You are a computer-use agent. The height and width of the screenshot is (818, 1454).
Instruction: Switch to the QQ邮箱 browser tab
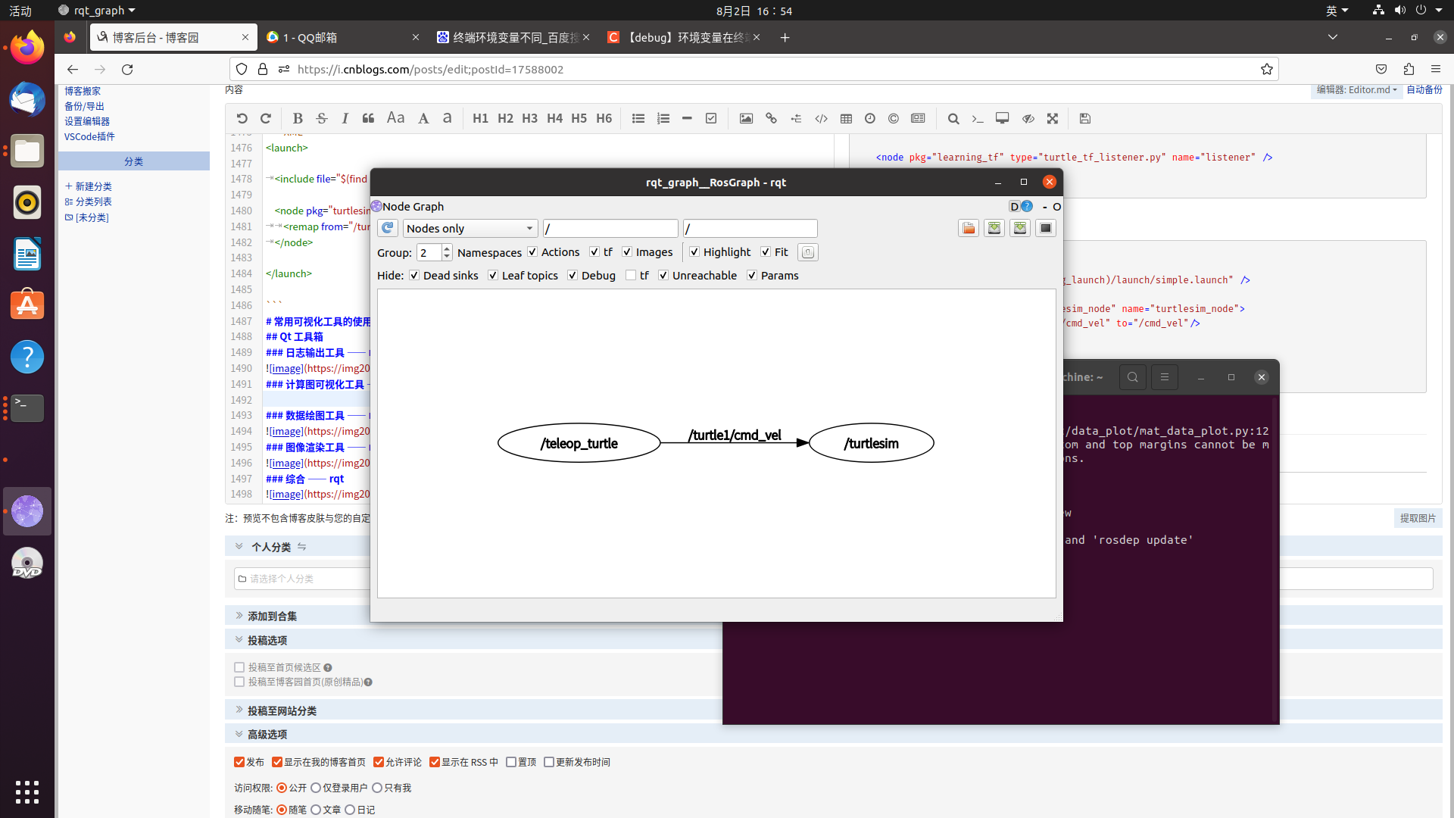coord(341,37)
